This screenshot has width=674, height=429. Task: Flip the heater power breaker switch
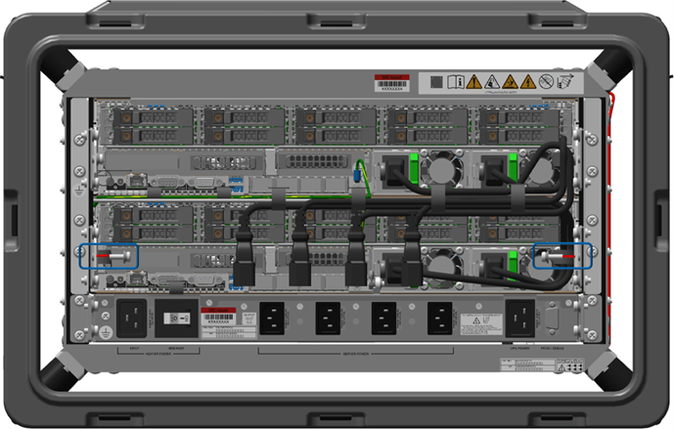(177, 319)
